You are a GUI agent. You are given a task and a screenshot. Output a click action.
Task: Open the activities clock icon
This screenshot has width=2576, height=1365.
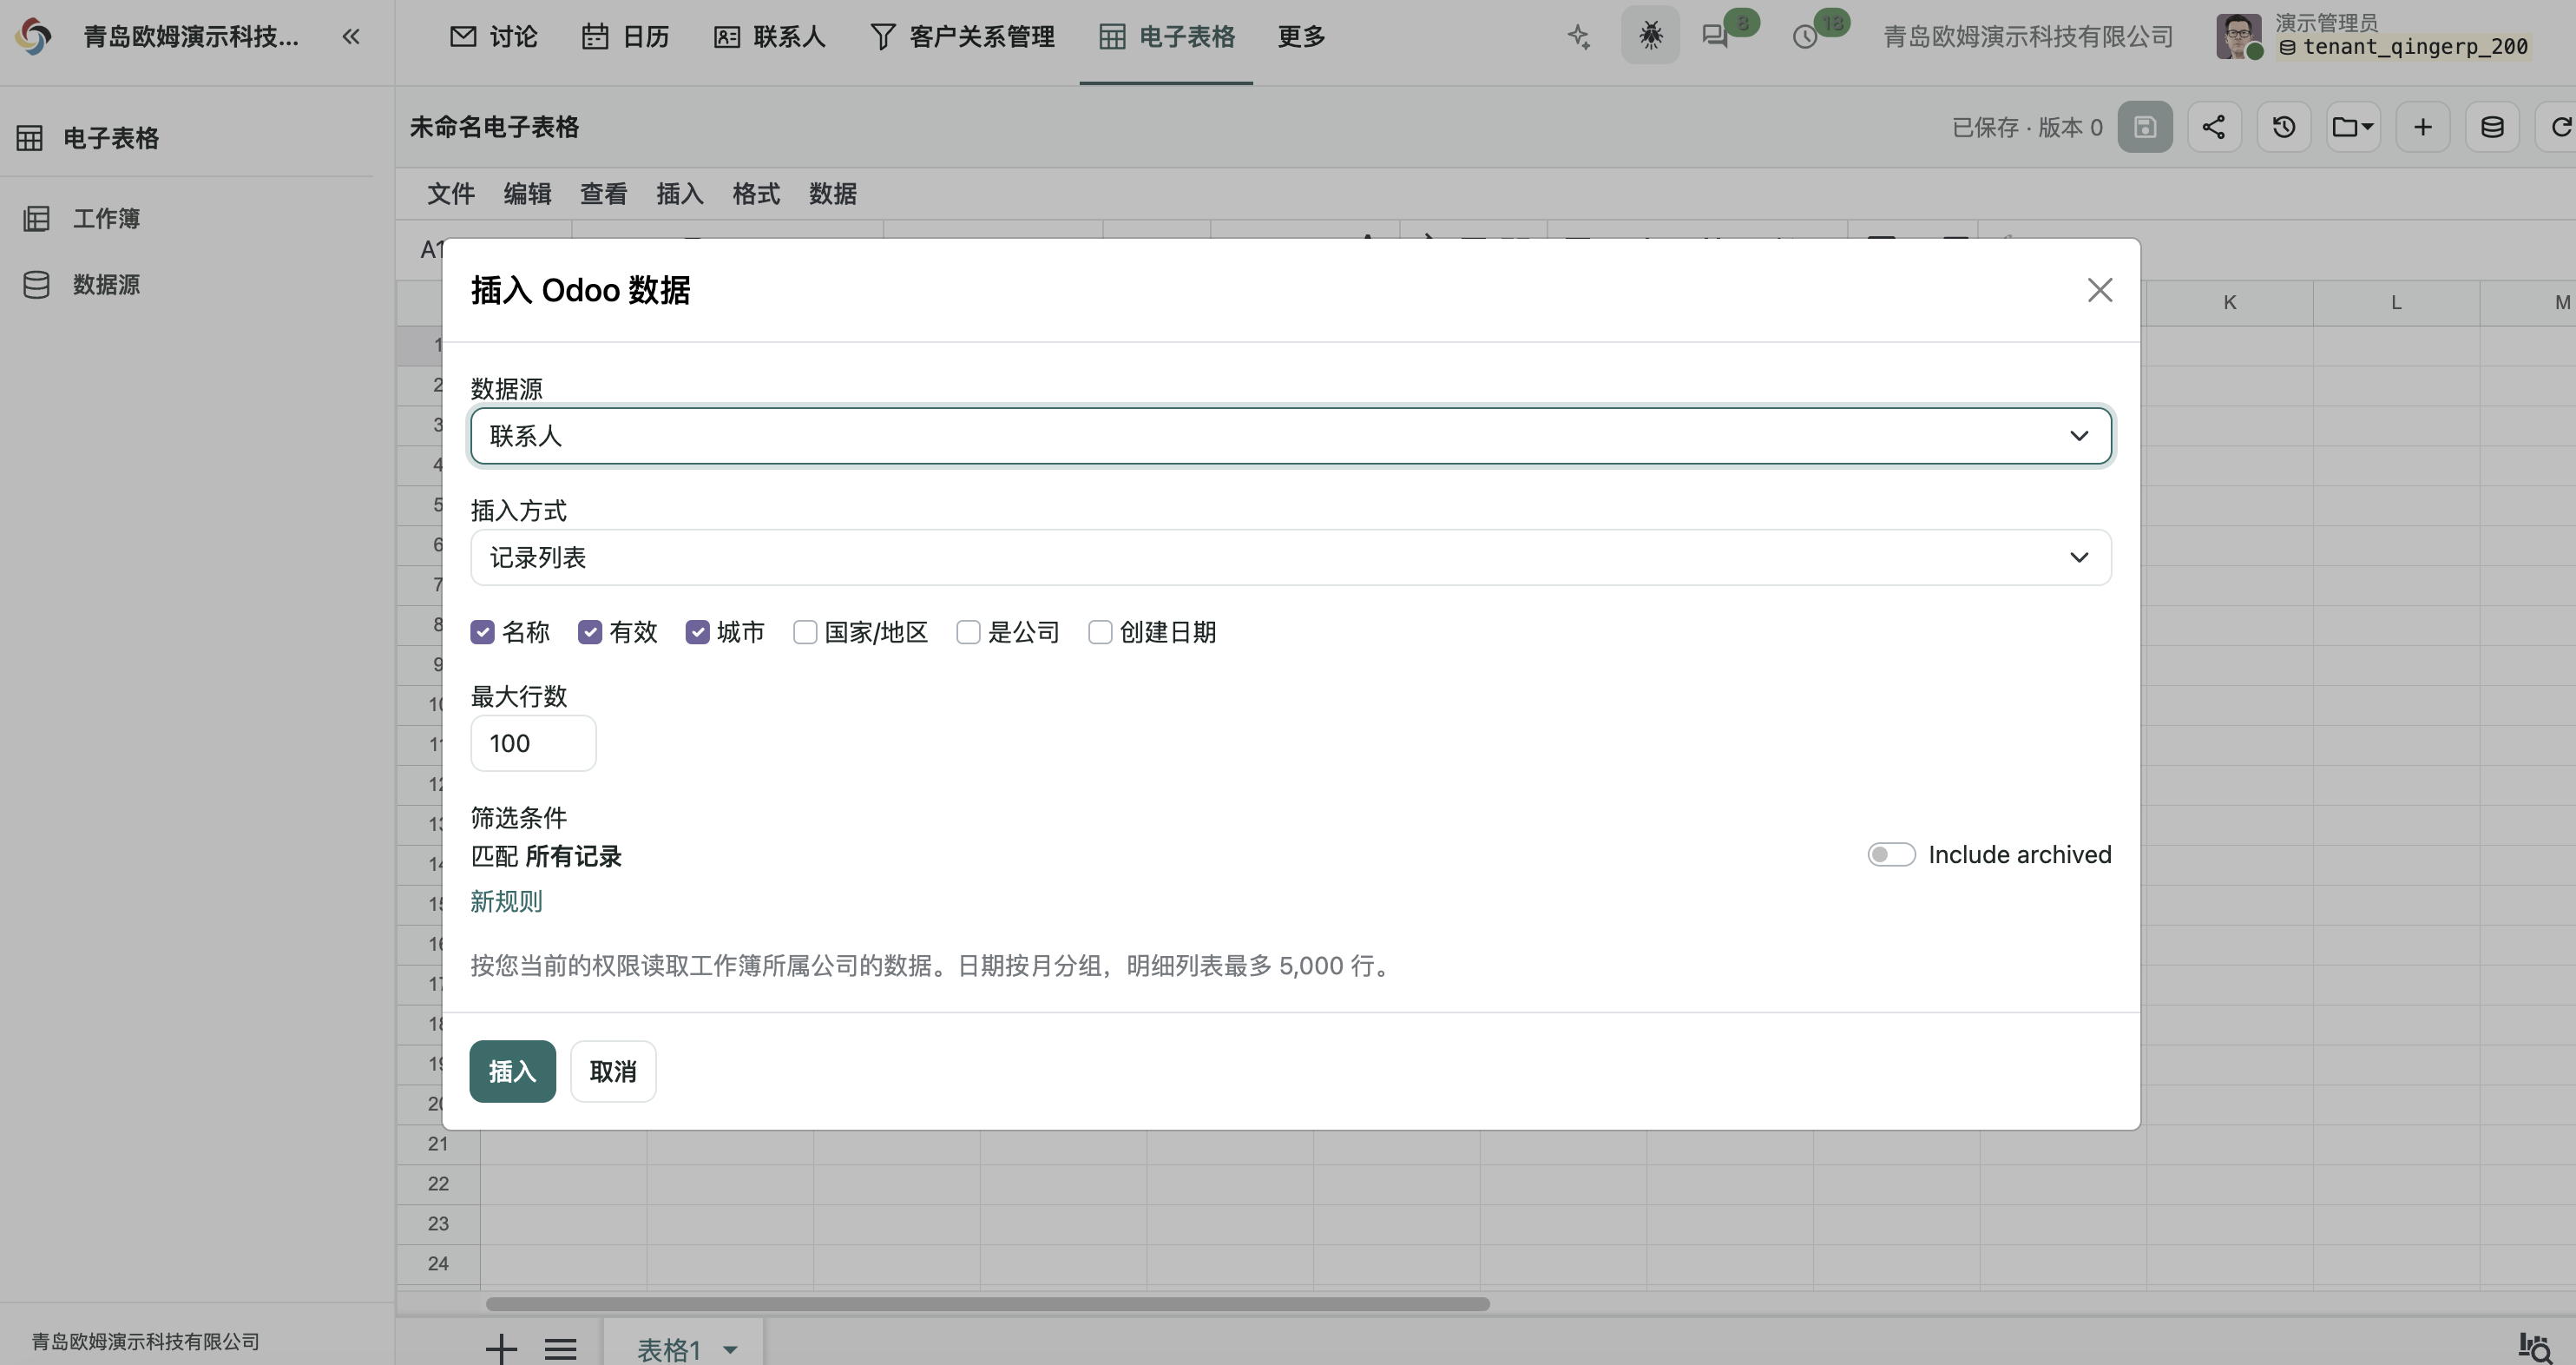(1805, 37)
